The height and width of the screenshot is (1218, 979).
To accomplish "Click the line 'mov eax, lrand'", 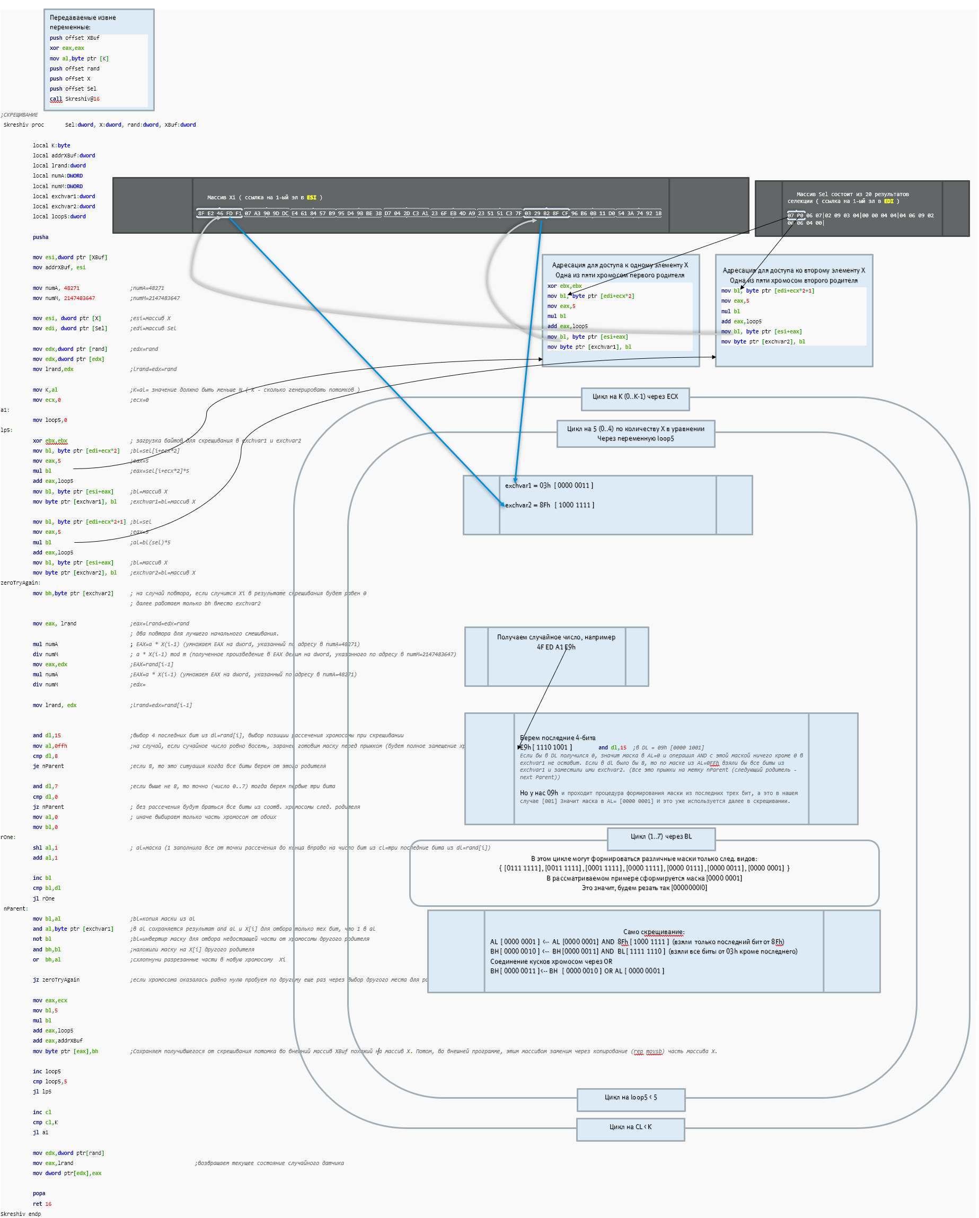I will click(x=55, y=624).
